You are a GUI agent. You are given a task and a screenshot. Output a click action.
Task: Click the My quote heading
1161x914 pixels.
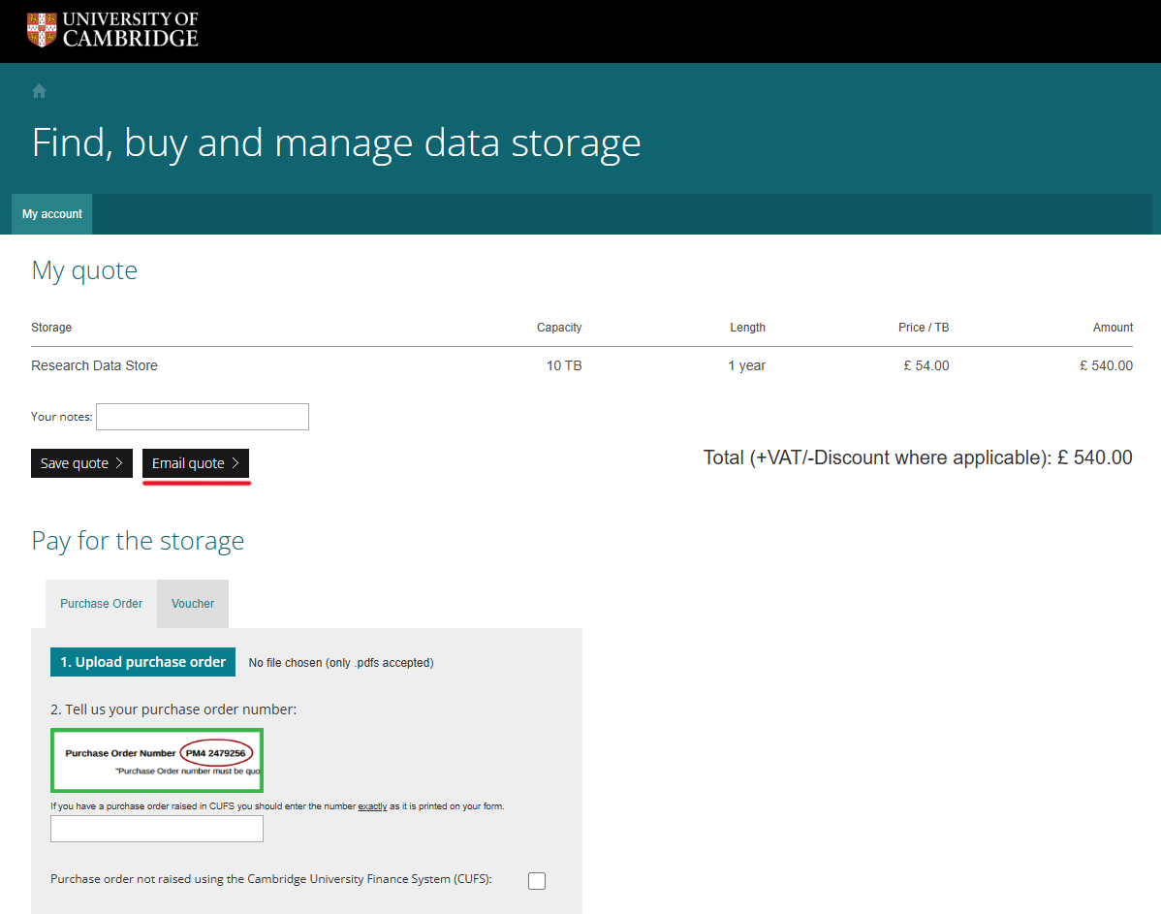pos(84,271)
